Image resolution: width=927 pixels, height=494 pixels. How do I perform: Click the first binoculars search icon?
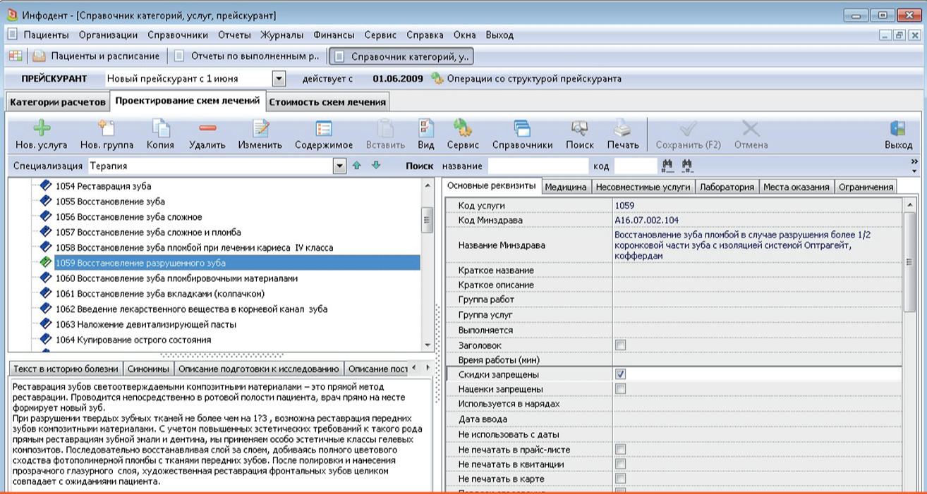coord(667,166)
